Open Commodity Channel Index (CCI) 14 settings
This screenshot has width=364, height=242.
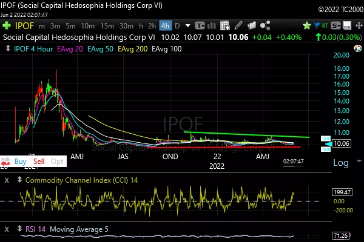coord(81,180)
